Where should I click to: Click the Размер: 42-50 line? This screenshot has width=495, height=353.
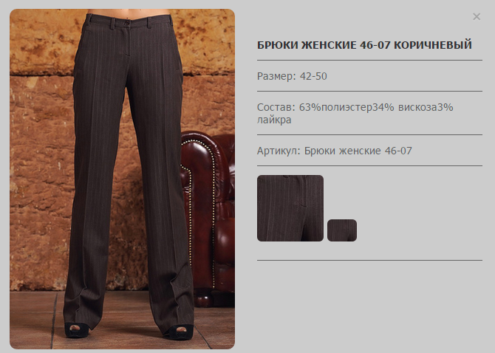292,76
